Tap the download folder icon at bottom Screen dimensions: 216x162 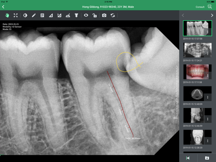(x=207, y=158)
